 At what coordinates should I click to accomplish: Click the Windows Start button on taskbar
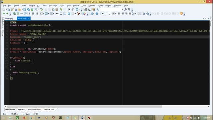(x=3, y=118)
